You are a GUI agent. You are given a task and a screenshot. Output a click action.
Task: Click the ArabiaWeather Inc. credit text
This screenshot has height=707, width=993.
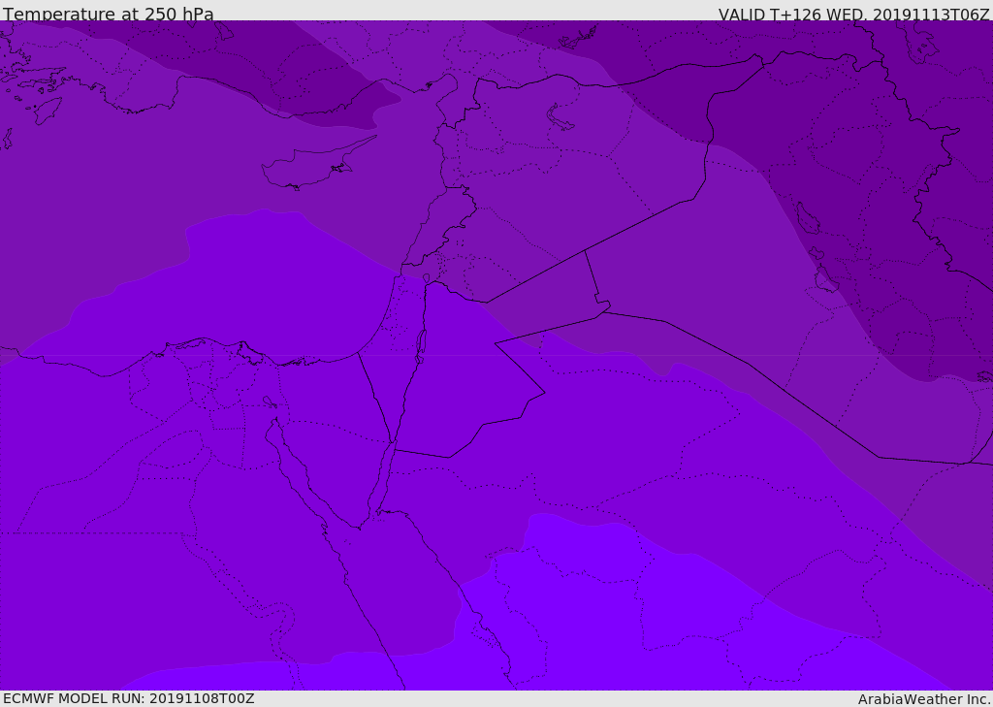(x=924, y=699)
